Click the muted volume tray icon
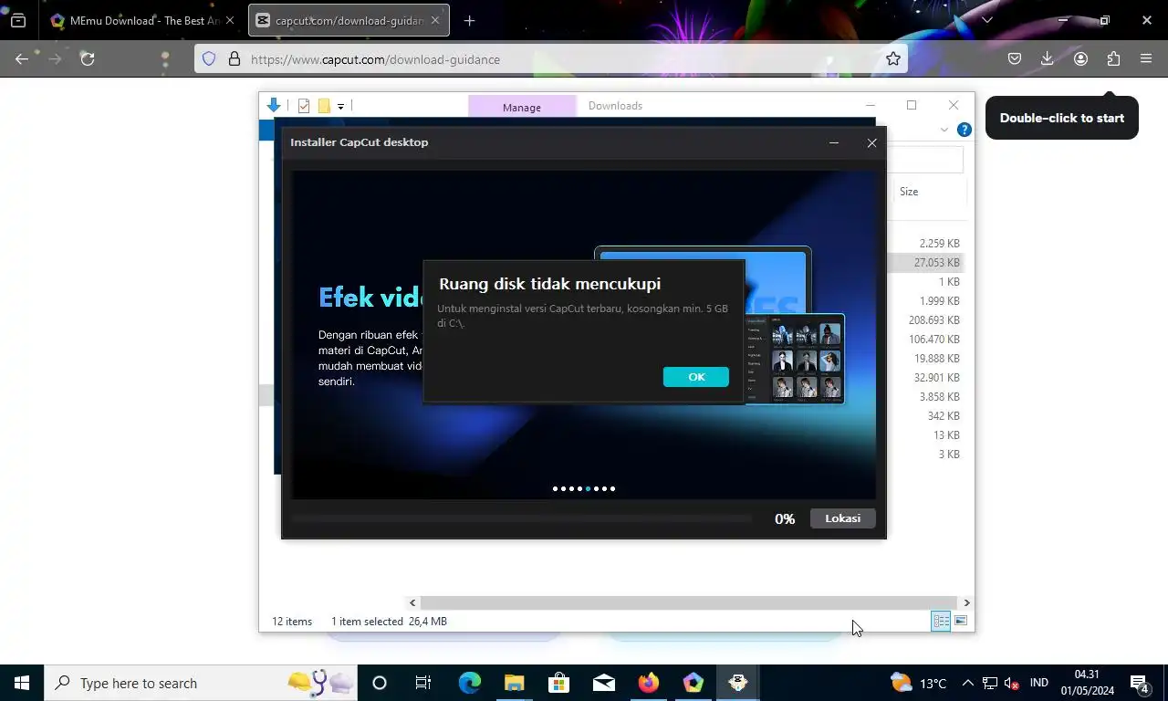The width and height of the screenshot is (1168, 701). click(1011, 683)
